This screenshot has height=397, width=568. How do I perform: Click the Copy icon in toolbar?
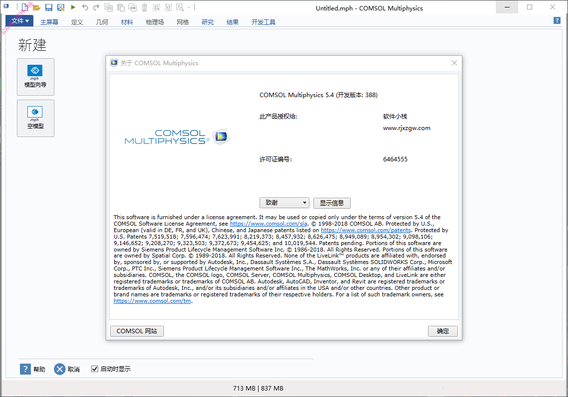click(x=108, y=7)
